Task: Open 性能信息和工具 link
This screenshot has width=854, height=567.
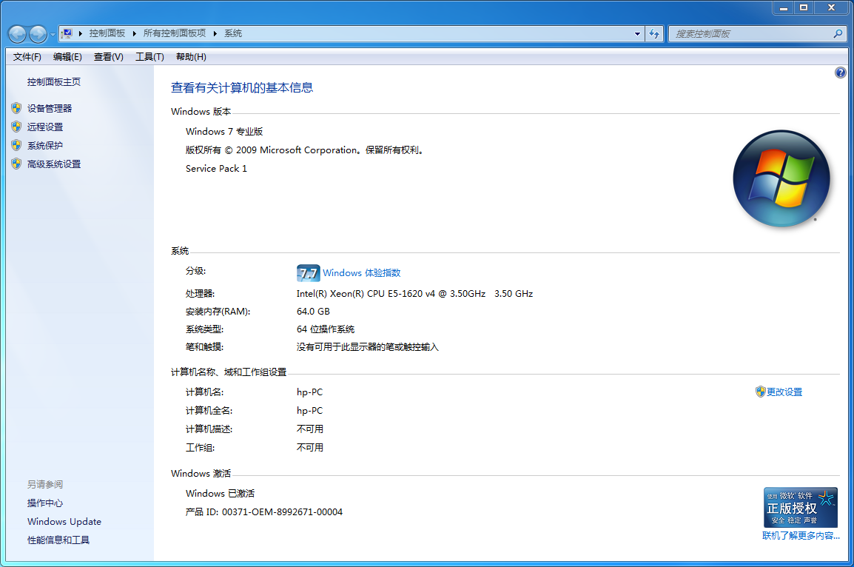Action: (x=58, y=540)
